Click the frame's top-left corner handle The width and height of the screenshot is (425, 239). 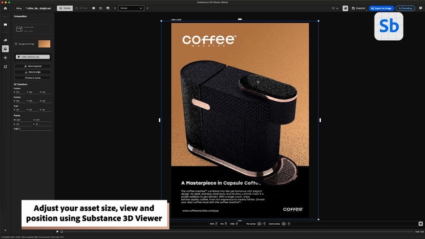(161, 21)
